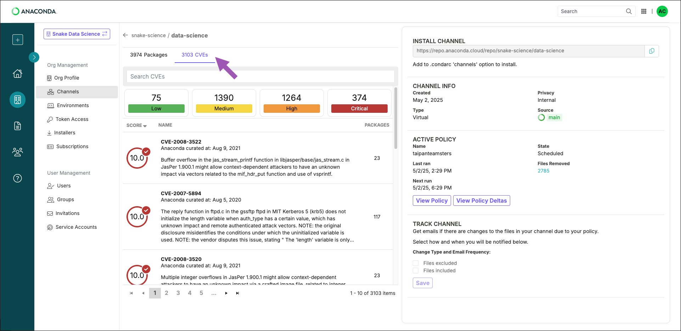
Task: Open the apps grid icon
Action: click(x=644, y=11)
